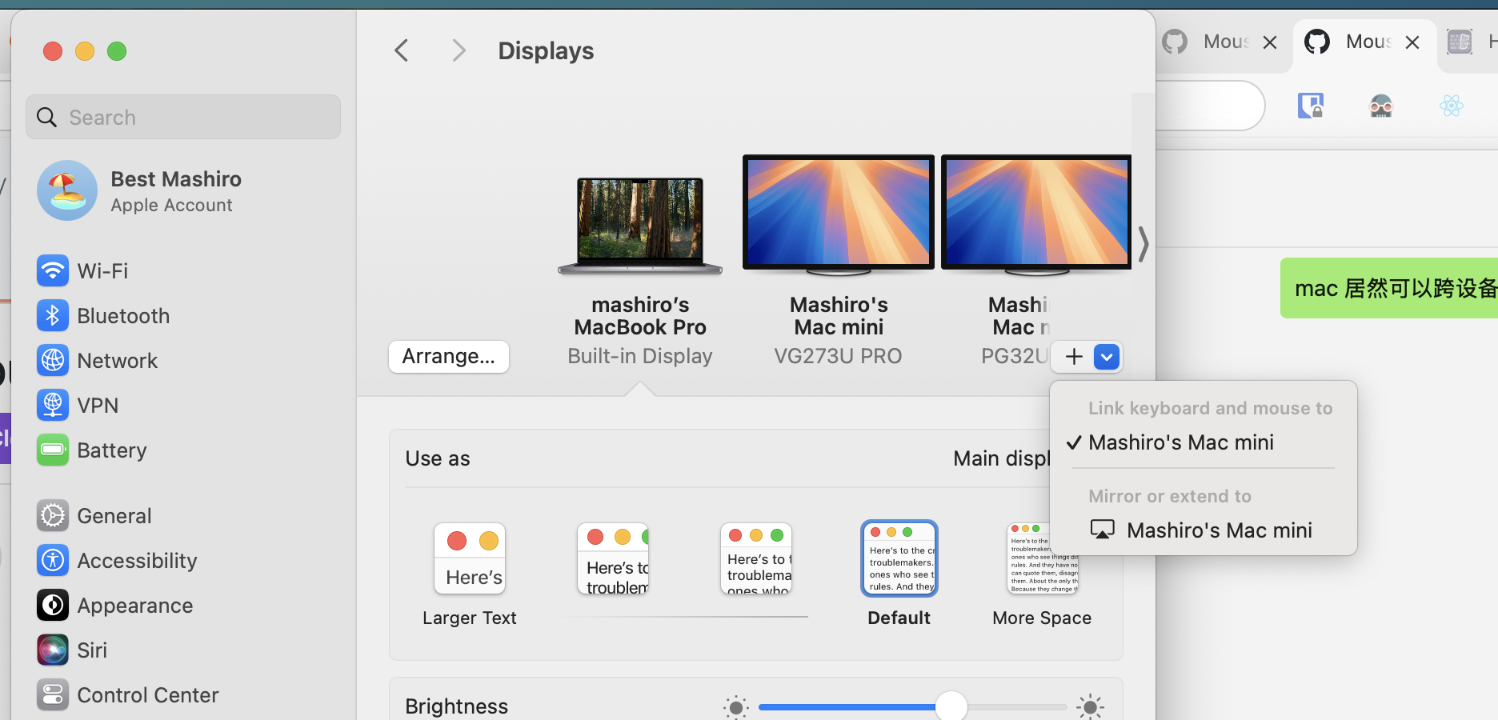
Task: Select the Siri icon in sidebar
Action: 53,650
